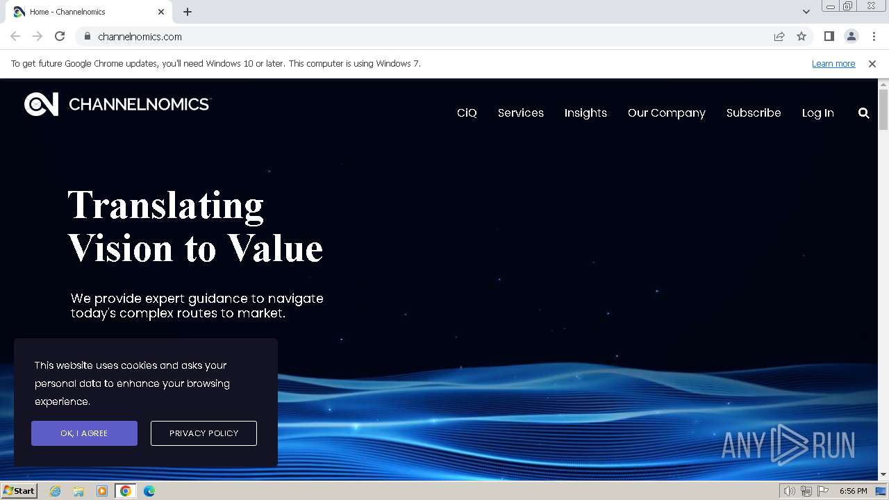Share this page icon in address bar
Screen dimensions: 889x500
tap(779, 36)
